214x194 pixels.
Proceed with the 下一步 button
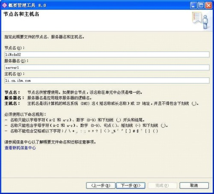coord(131,185)
